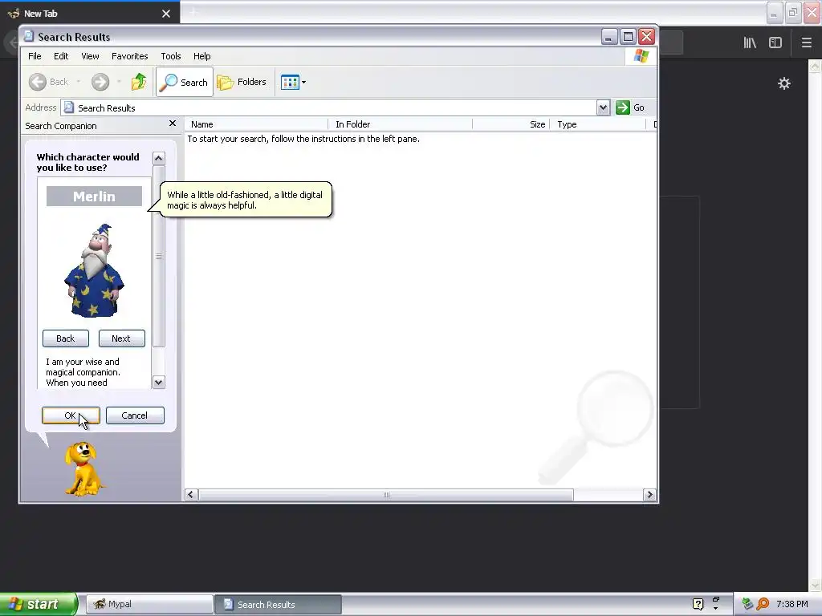Click the character panel scrollbar thumb
The image size is (822, 616).
coord(159,256)
